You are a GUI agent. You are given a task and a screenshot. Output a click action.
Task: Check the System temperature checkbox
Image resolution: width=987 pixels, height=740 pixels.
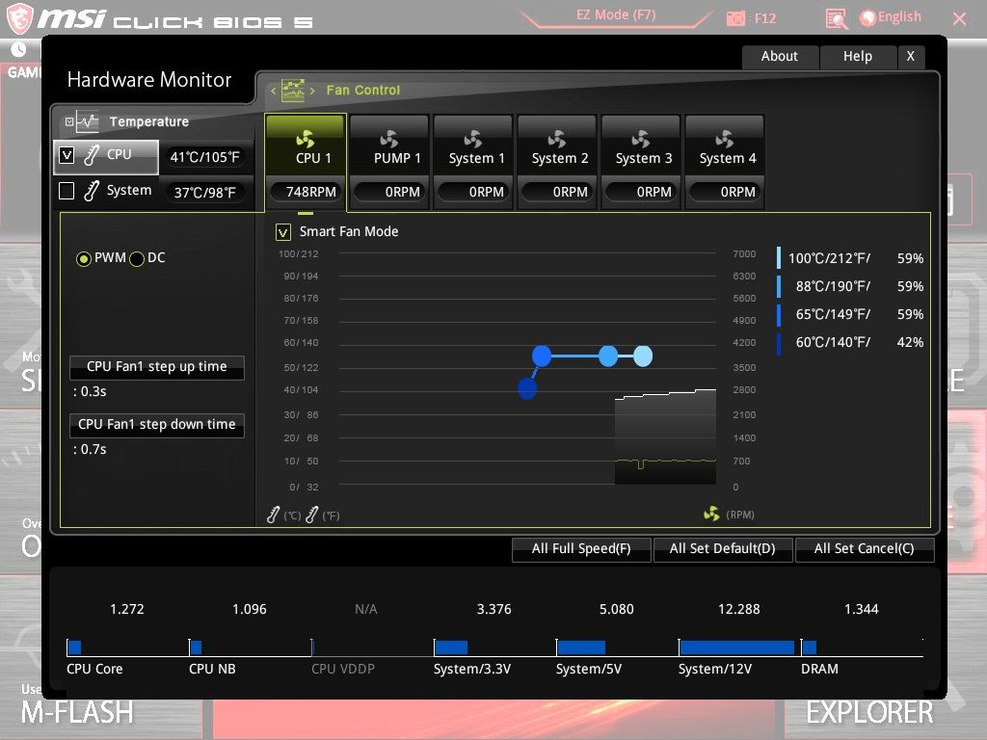(67, 191)
